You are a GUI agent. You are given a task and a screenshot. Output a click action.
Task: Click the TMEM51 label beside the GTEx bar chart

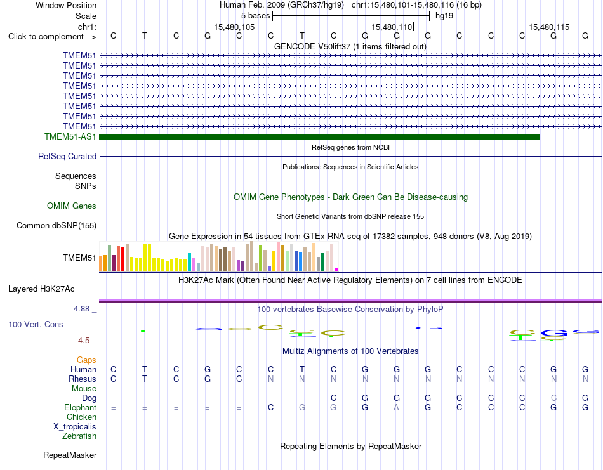(79, 258)
